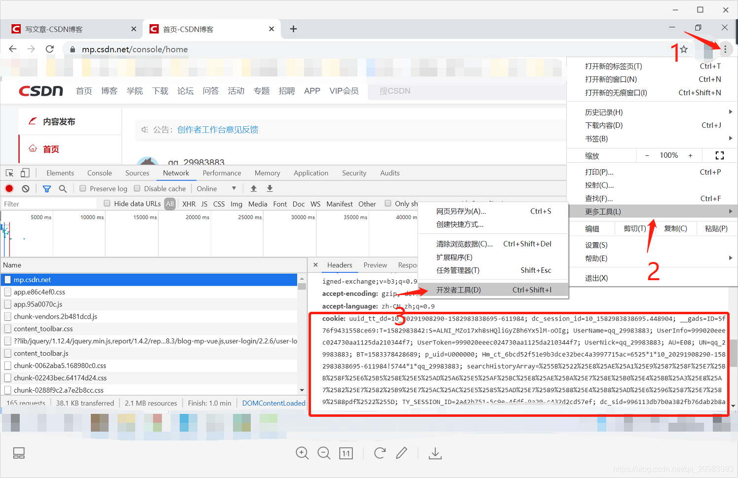Export HAR file download arrow
Viewport: 738px width, 478px height.
tap(270, 188)
